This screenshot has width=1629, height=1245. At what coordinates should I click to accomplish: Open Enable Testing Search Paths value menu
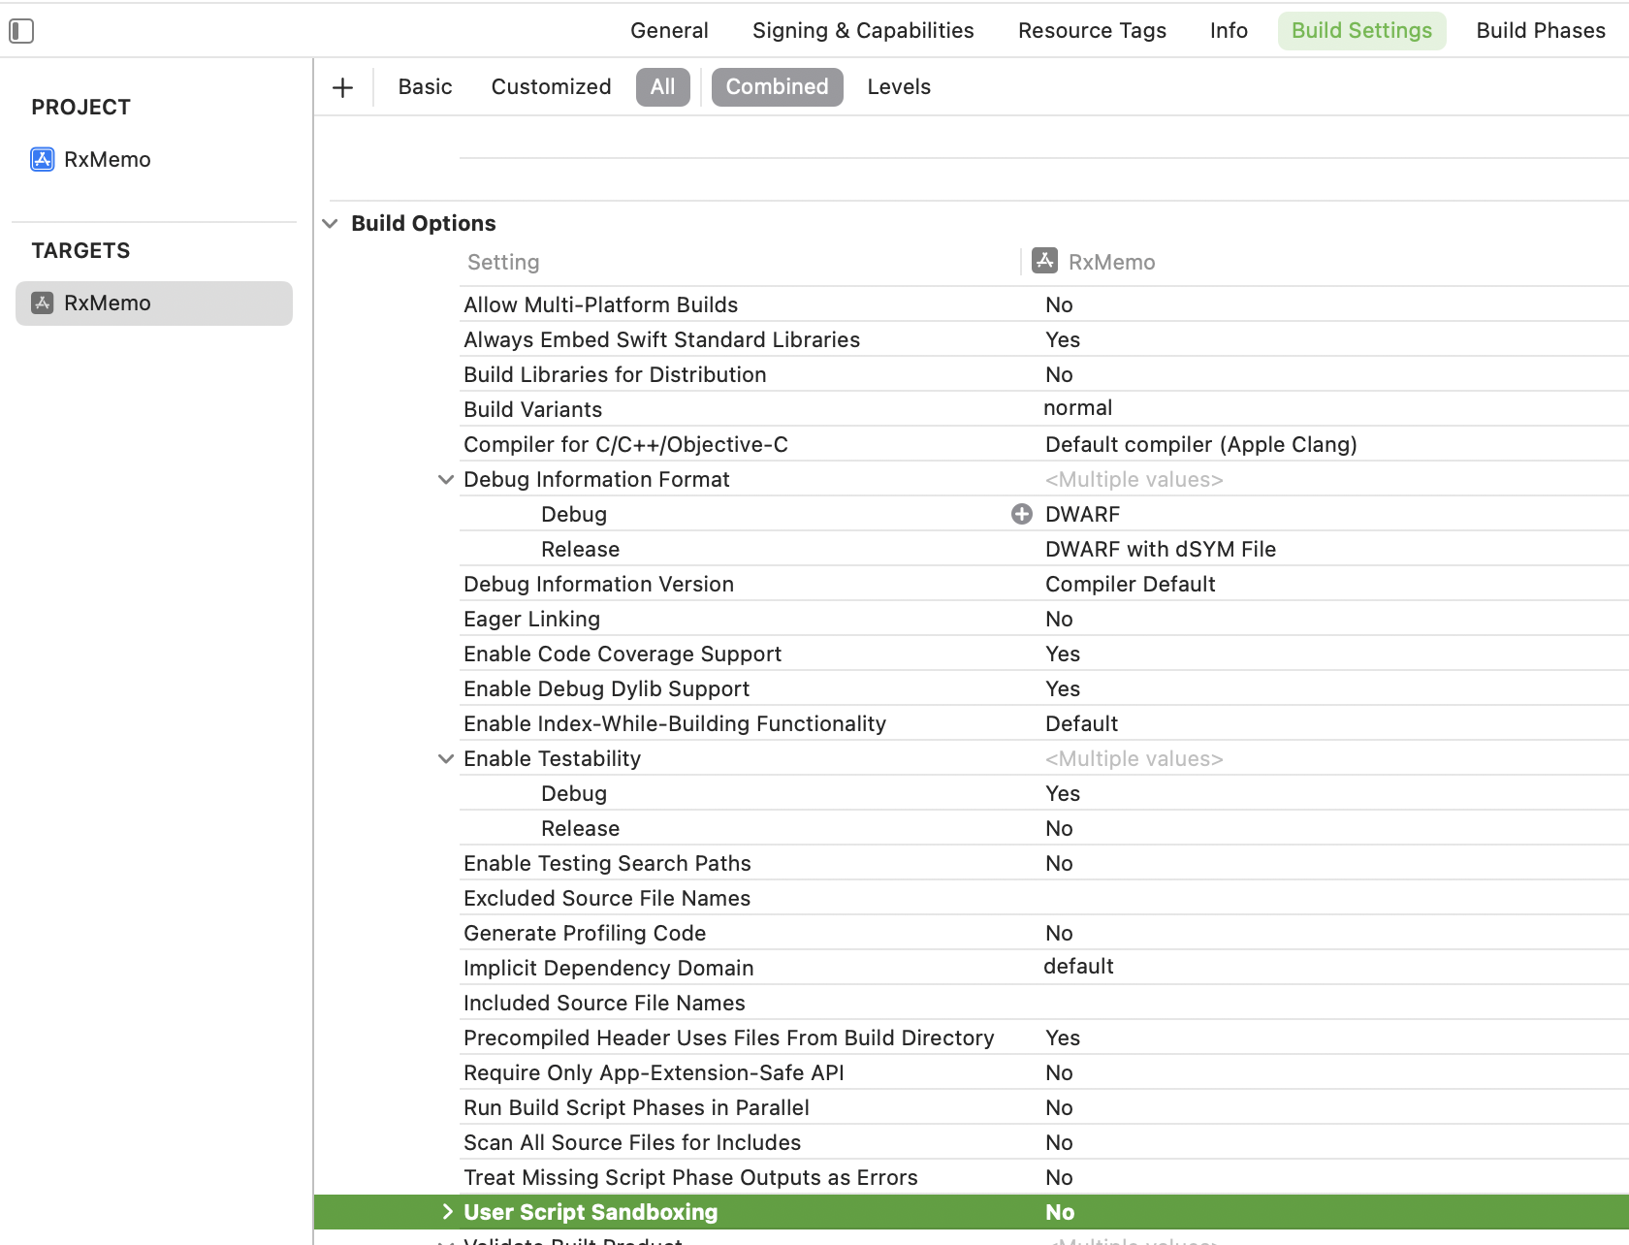tap(1059, 863)
